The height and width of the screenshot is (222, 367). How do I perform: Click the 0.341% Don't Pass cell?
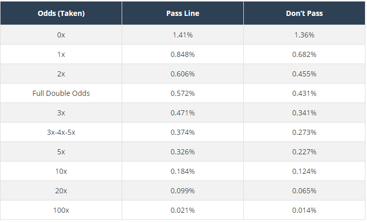coord(304,113)
